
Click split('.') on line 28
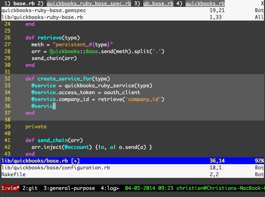[149, 51]
